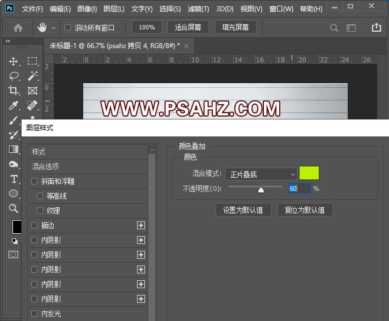This screenshot has width=389, height=321.
Task: Click the 不透明度 opacity slider handle
Action: [x=261, y=190]
